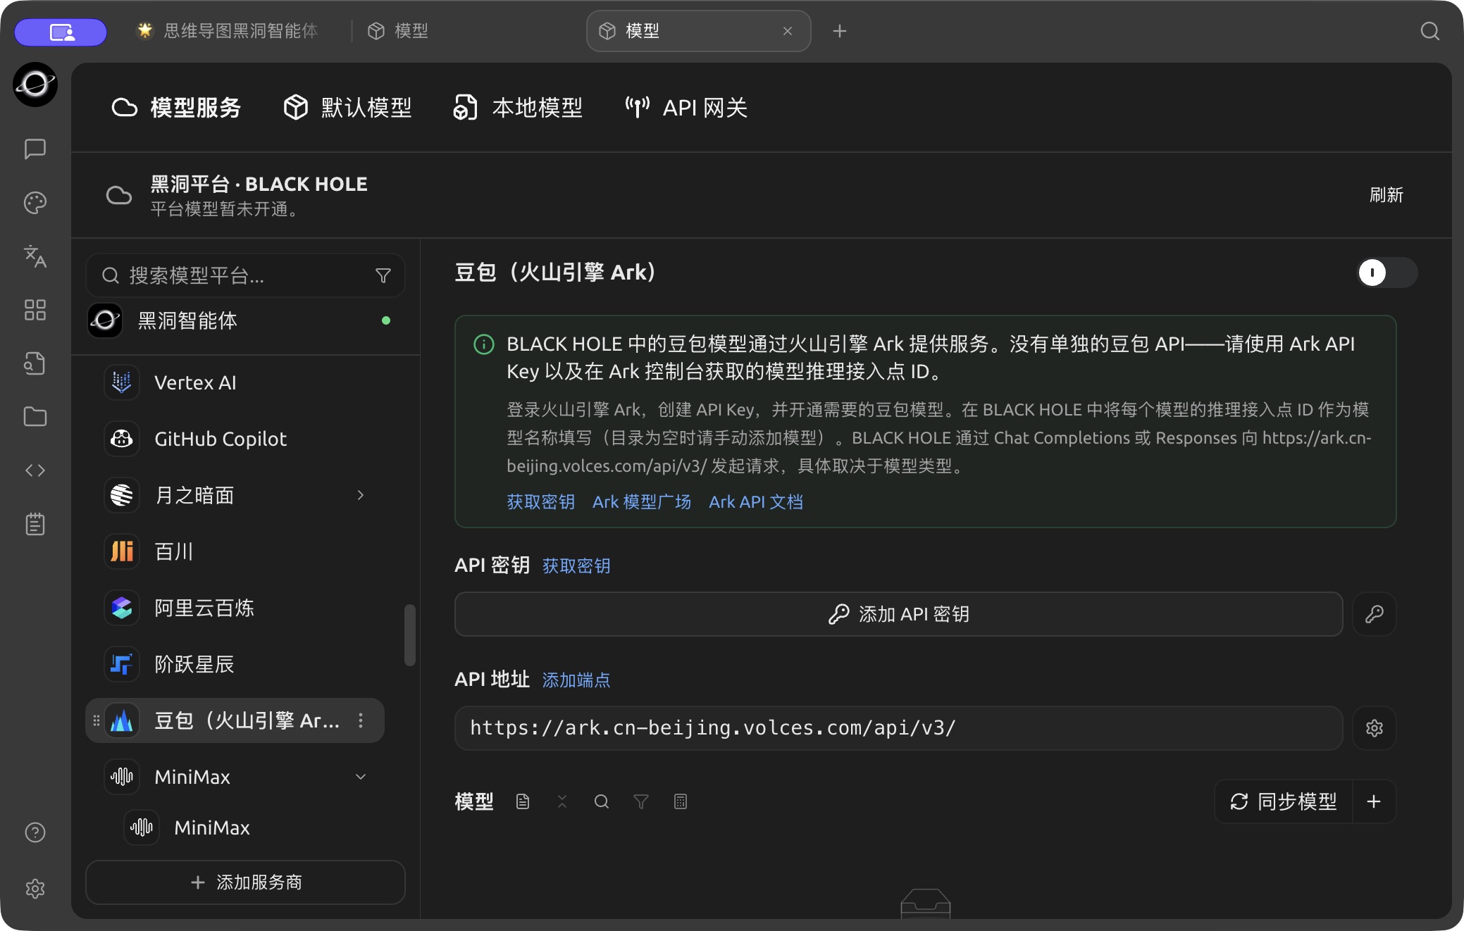Click the purple sidebar toggle button
Viewport: 1464px width, 931px height.
coord(61,32)
